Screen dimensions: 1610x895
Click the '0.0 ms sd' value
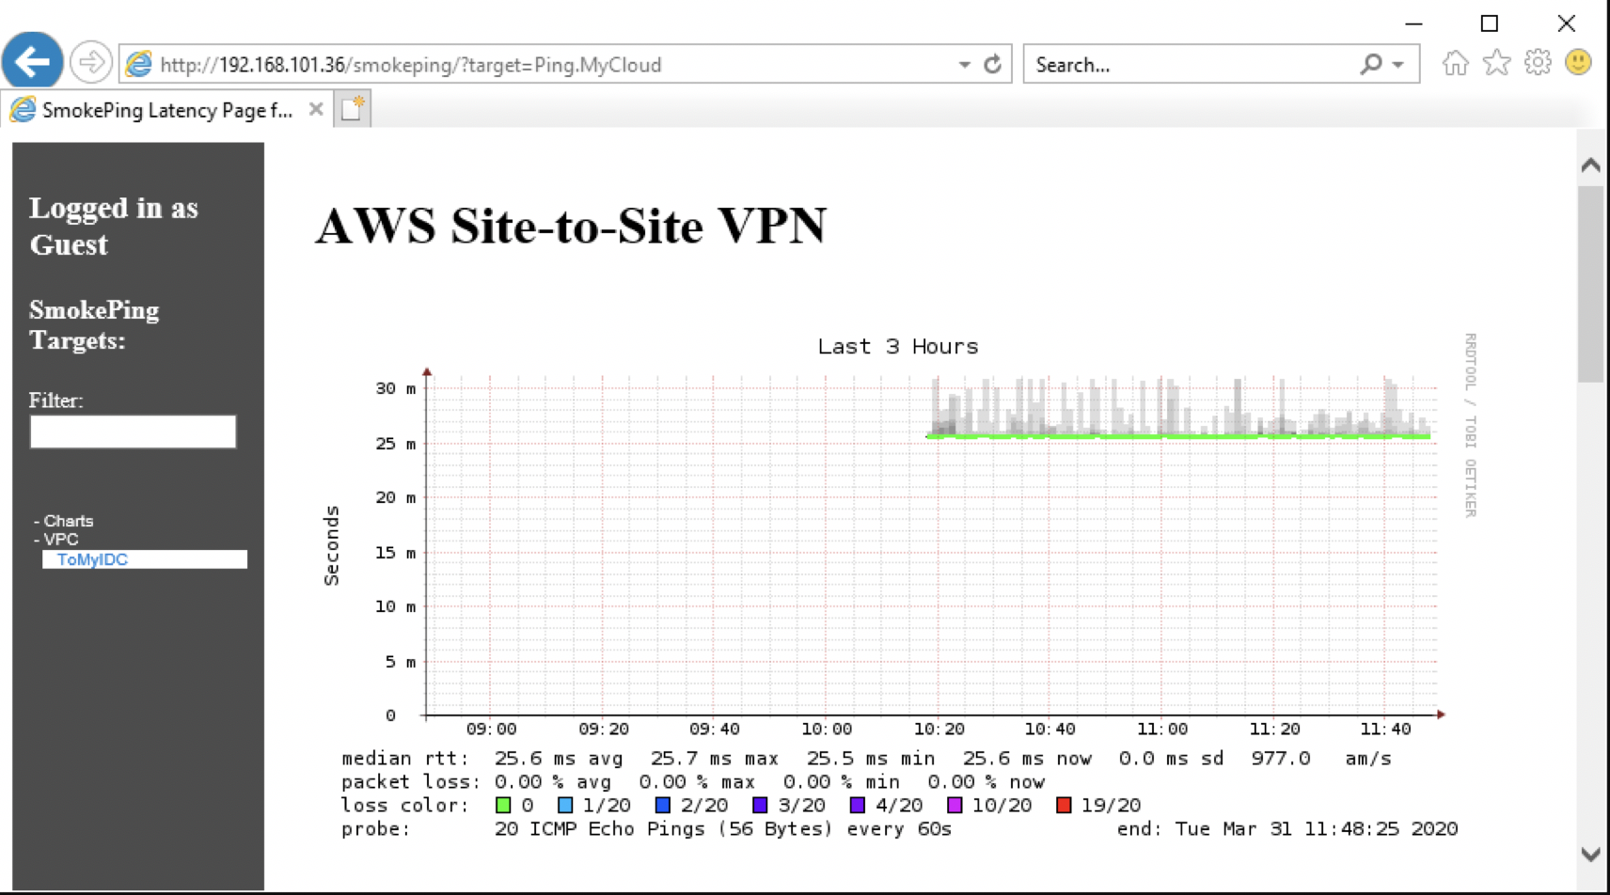(1172, 759)
